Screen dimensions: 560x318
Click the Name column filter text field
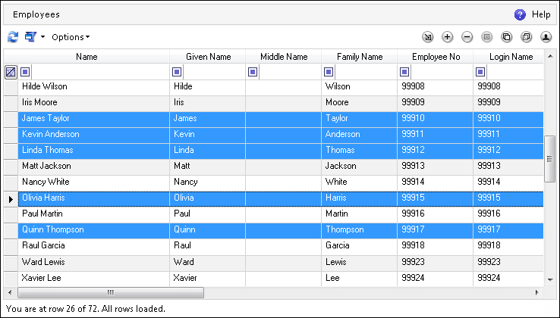(x=100, y=72)
